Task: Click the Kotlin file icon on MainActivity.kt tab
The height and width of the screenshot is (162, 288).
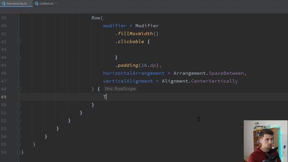Action: tap(4, 4)
